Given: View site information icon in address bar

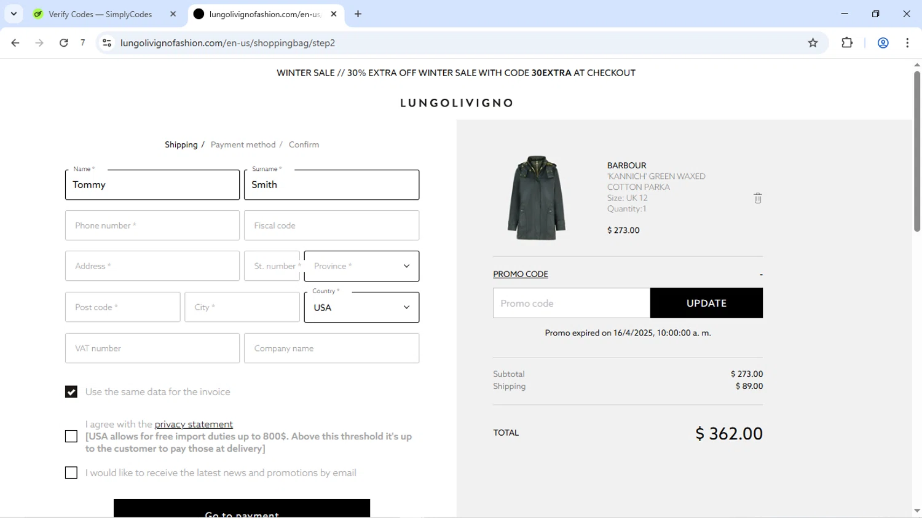Looking at the screenshot, I should pos(107,43).
